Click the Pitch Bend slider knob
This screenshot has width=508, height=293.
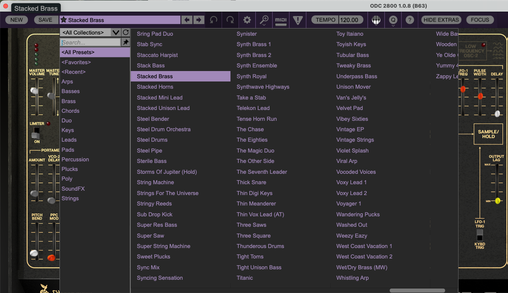[x=34, y=253]
